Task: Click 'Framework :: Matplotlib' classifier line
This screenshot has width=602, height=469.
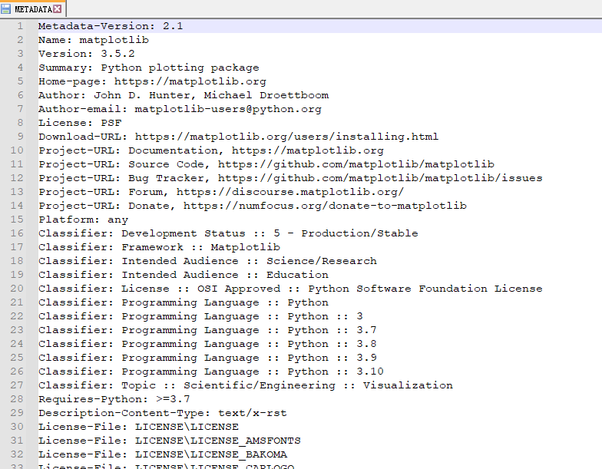Action: point(159,247)
